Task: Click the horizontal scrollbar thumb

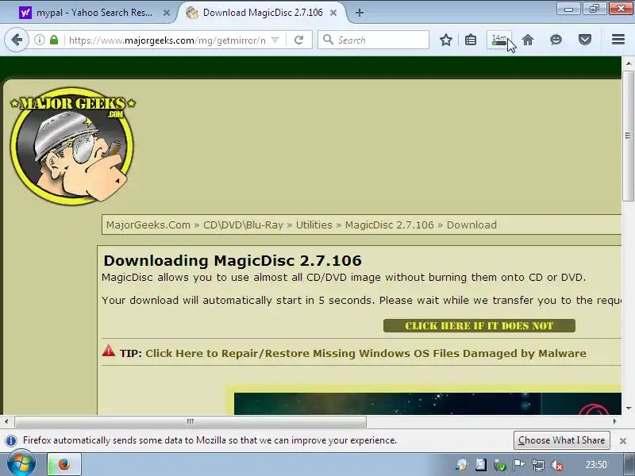Action: [x=190, y=421]
